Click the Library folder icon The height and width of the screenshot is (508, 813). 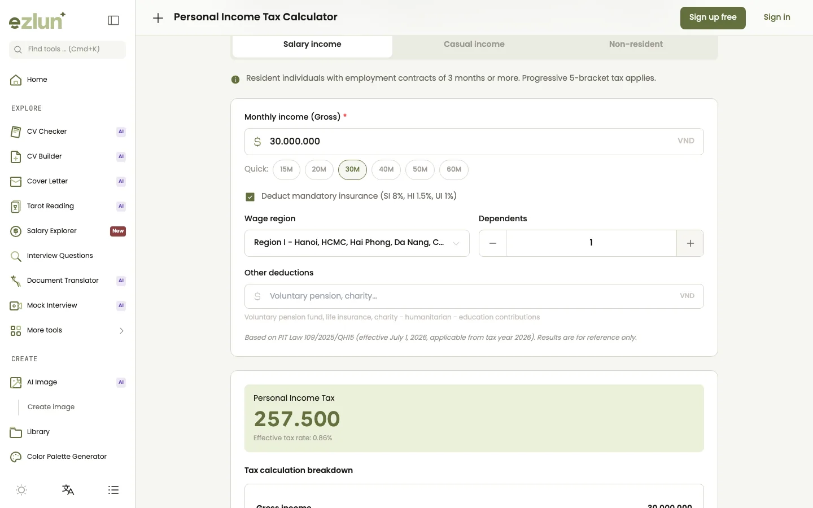coord(16,432)
